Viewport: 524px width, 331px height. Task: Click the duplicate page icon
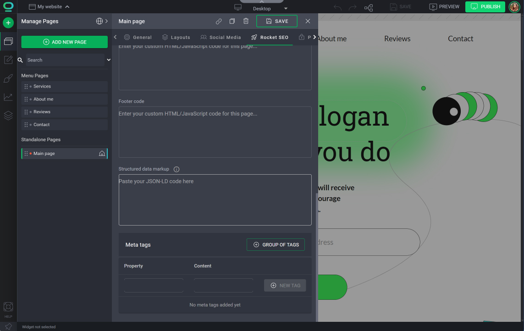(232, 21)
